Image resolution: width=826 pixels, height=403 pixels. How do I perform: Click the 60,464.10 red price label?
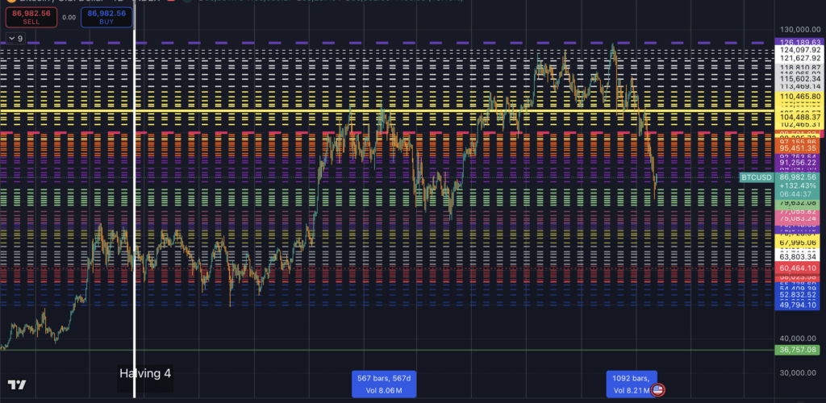(797, 267)
